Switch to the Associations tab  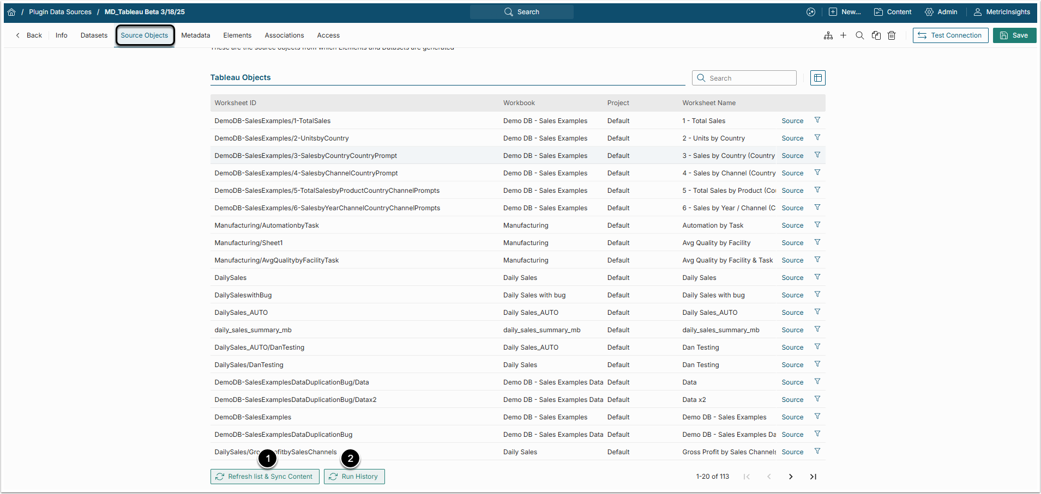(x=284, y=35)
